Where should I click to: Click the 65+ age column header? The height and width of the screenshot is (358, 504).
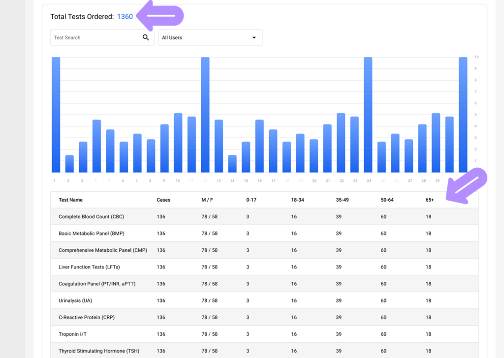pos(430,200)
